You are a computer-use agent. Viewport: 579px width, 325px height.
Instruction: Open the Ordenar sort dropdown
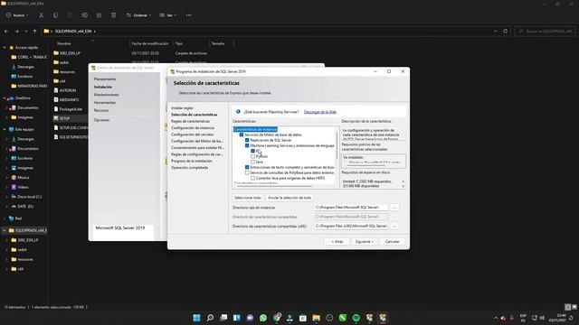coord(138,15)
